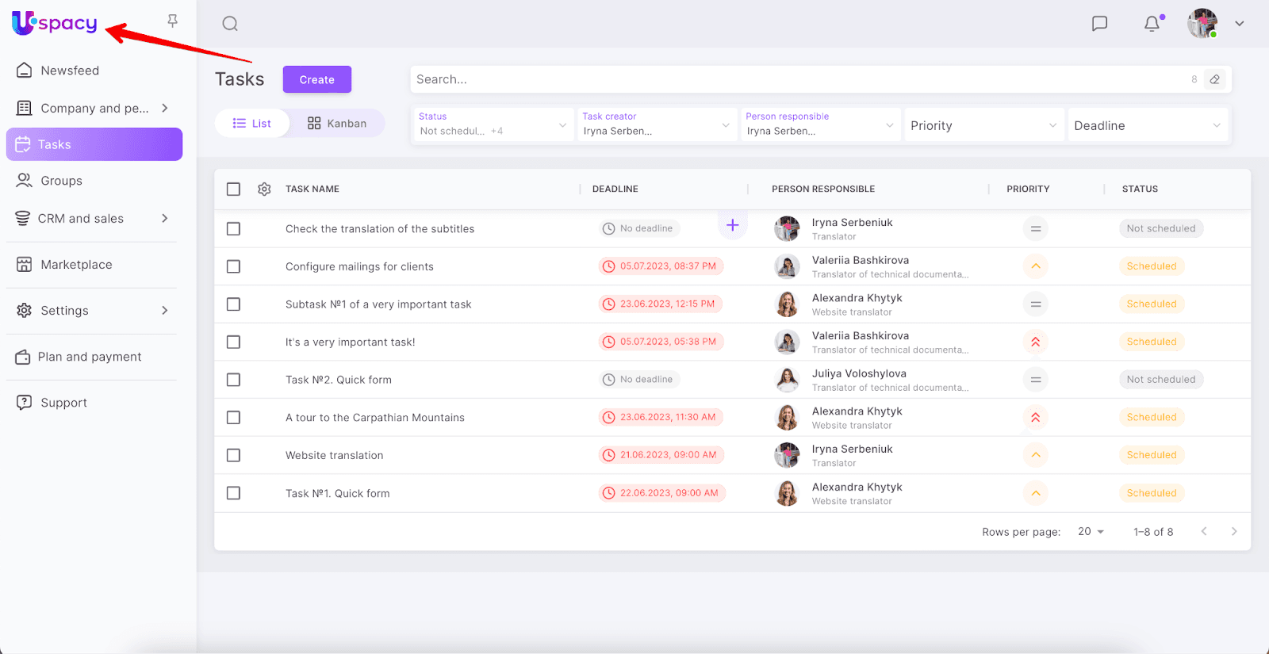Click the Support help icon

(x=25, y=403)
